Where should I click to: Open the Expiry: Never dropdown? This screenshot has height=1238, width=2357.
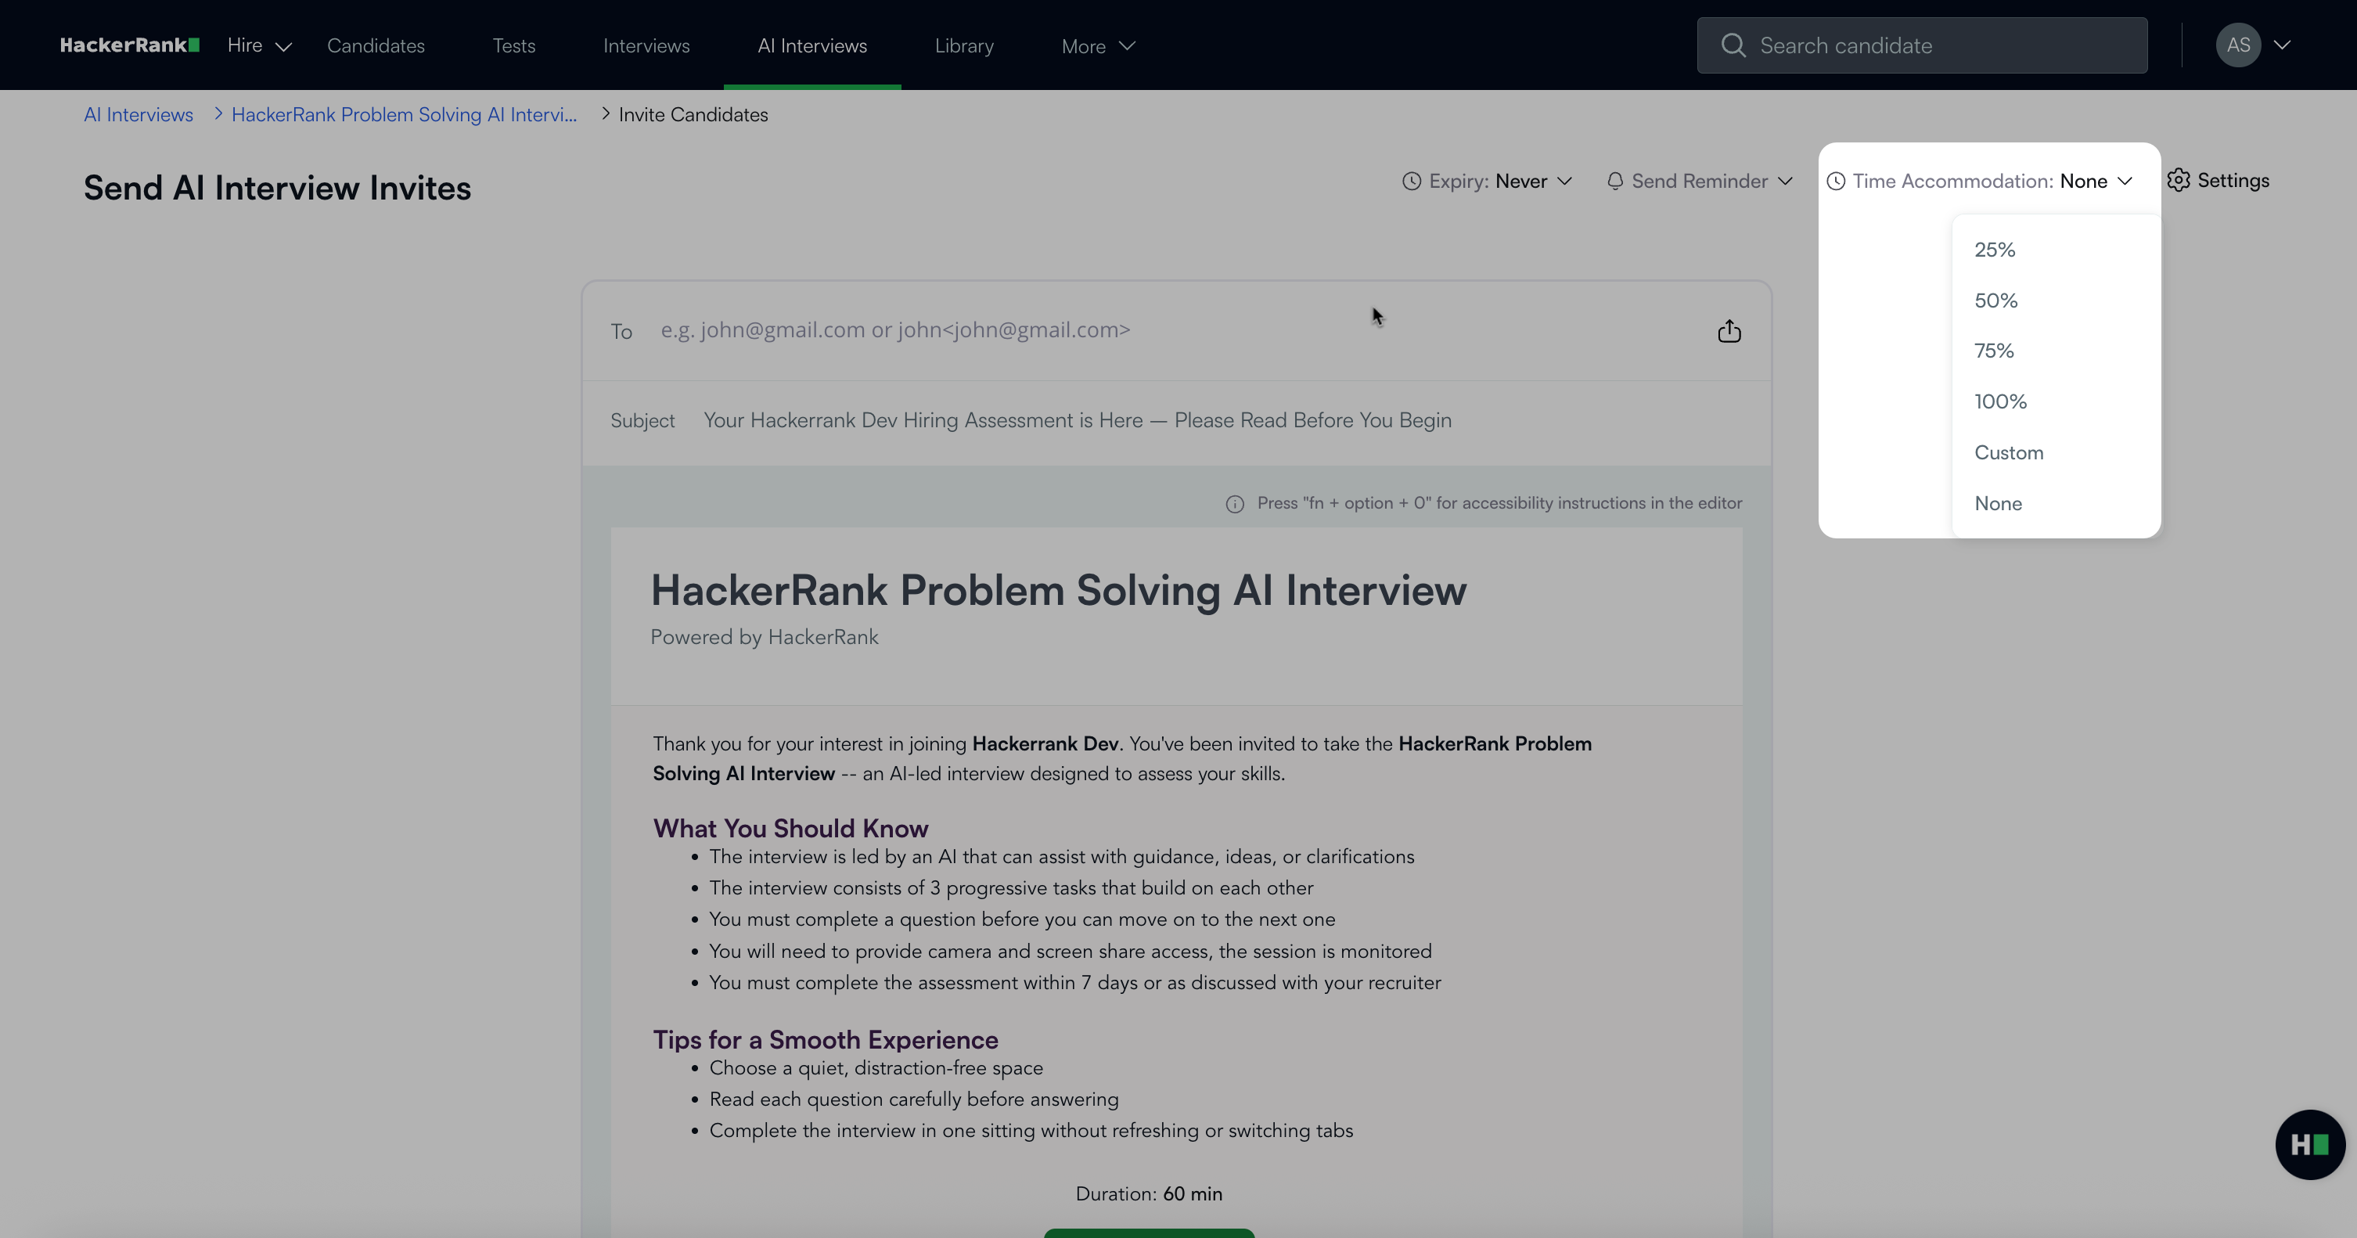[1487, 182]
